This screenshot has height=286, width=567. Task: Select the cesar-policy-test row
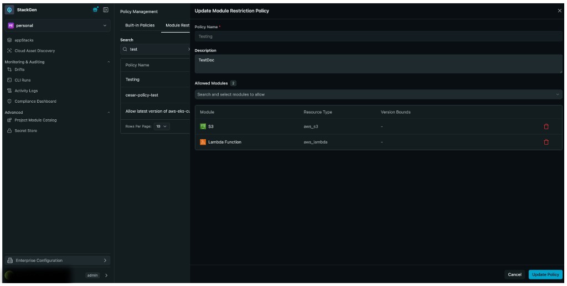[x=156, y=95]
